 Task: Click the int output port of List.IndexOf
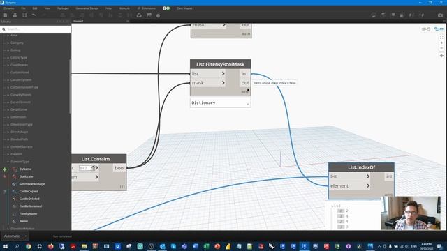(389, 176)
